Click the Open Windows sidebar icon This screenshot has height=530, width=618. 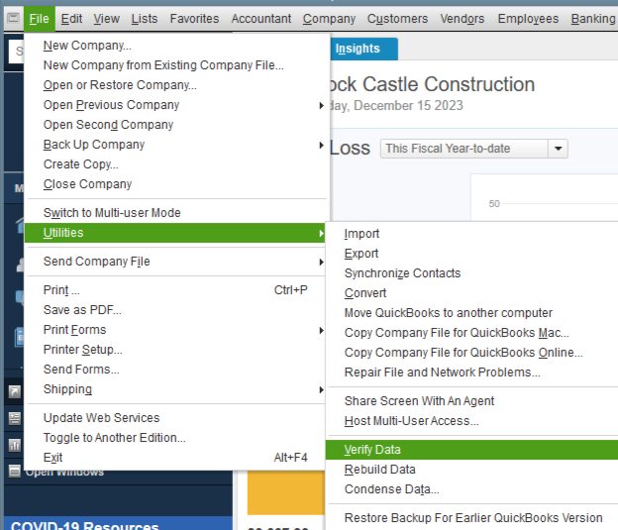point(14,471)
